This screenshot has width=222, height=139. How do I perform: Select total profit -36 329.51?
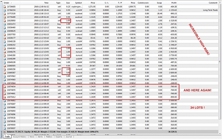click(172, 132)
